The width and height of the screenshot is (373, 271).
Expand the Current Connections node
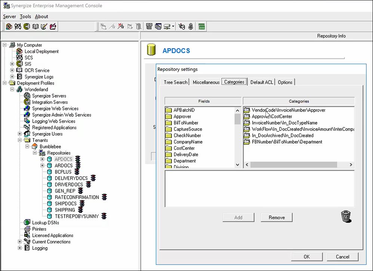pos(20,242)
